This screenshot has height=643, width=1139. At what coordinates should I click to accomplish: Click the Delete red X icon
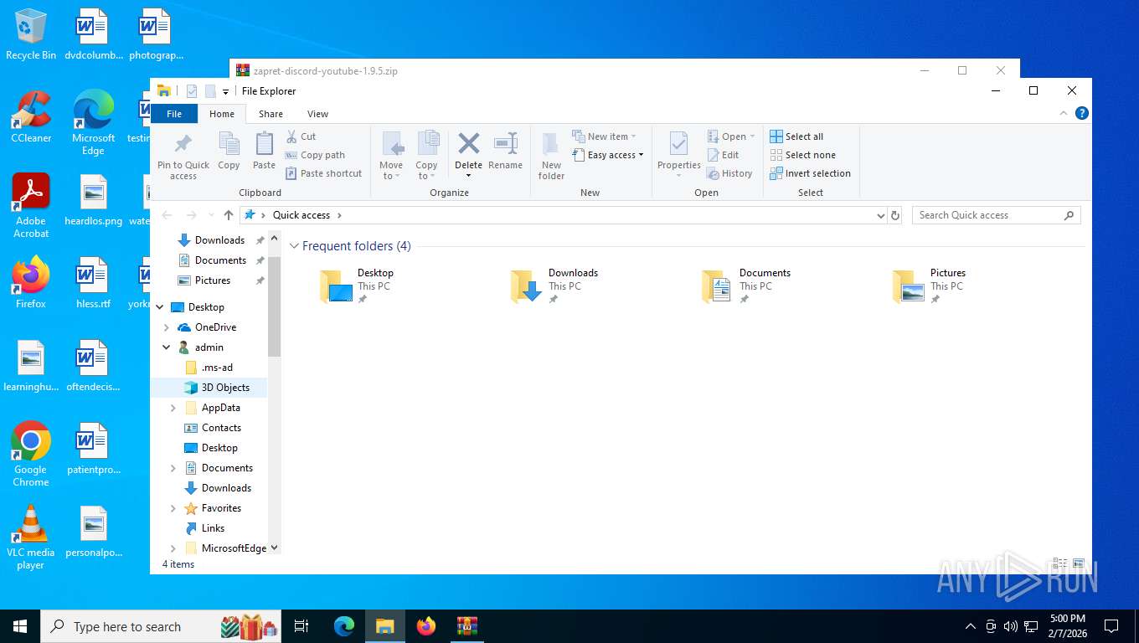point(468,143)
